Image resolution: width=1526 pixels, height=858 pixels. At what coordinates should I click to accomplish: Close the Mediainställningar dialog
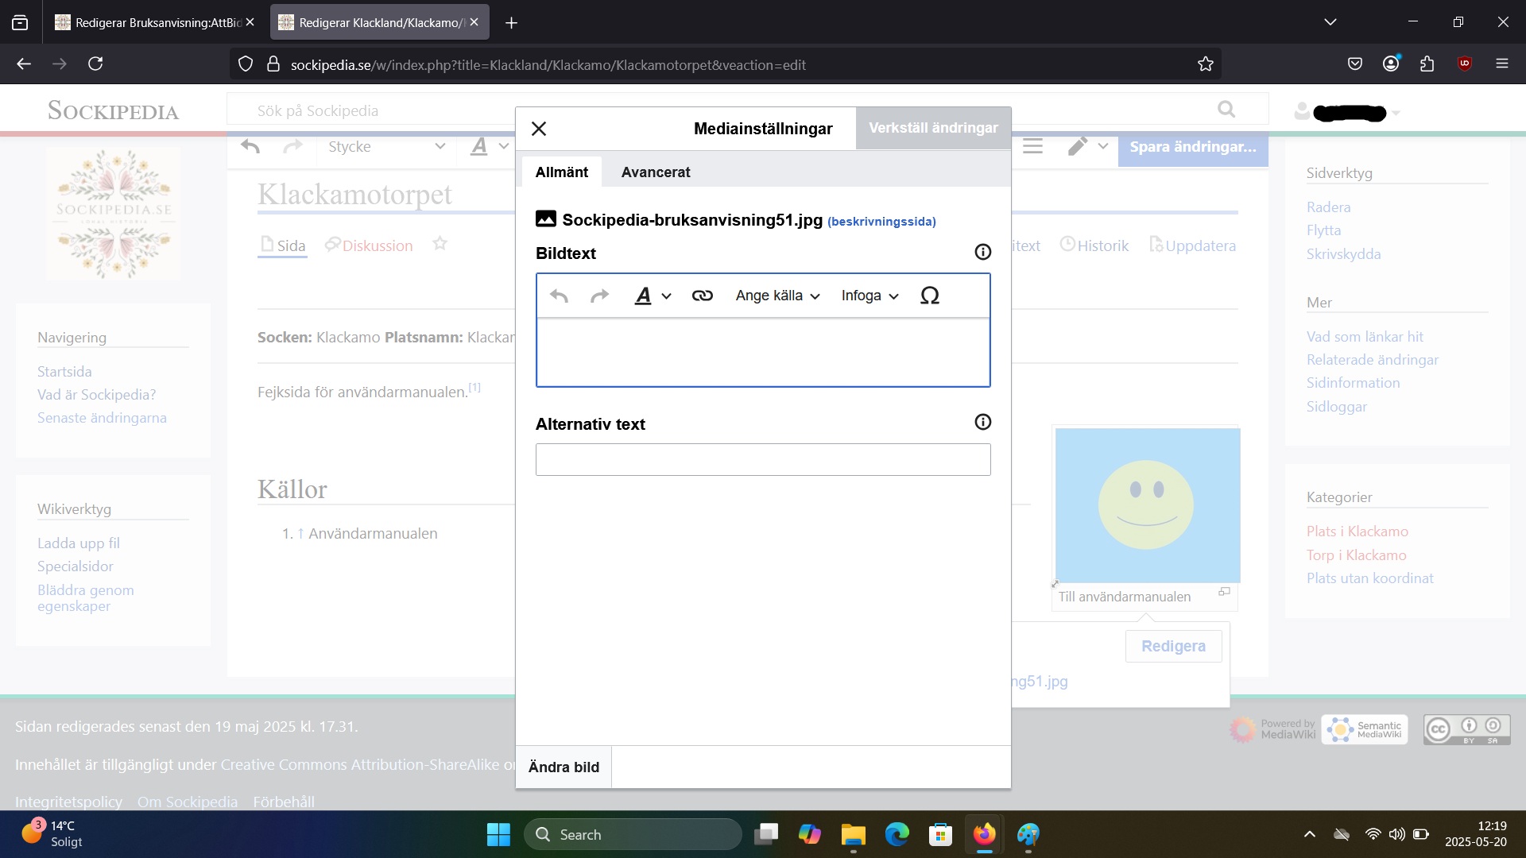click(x=539, y=129)
